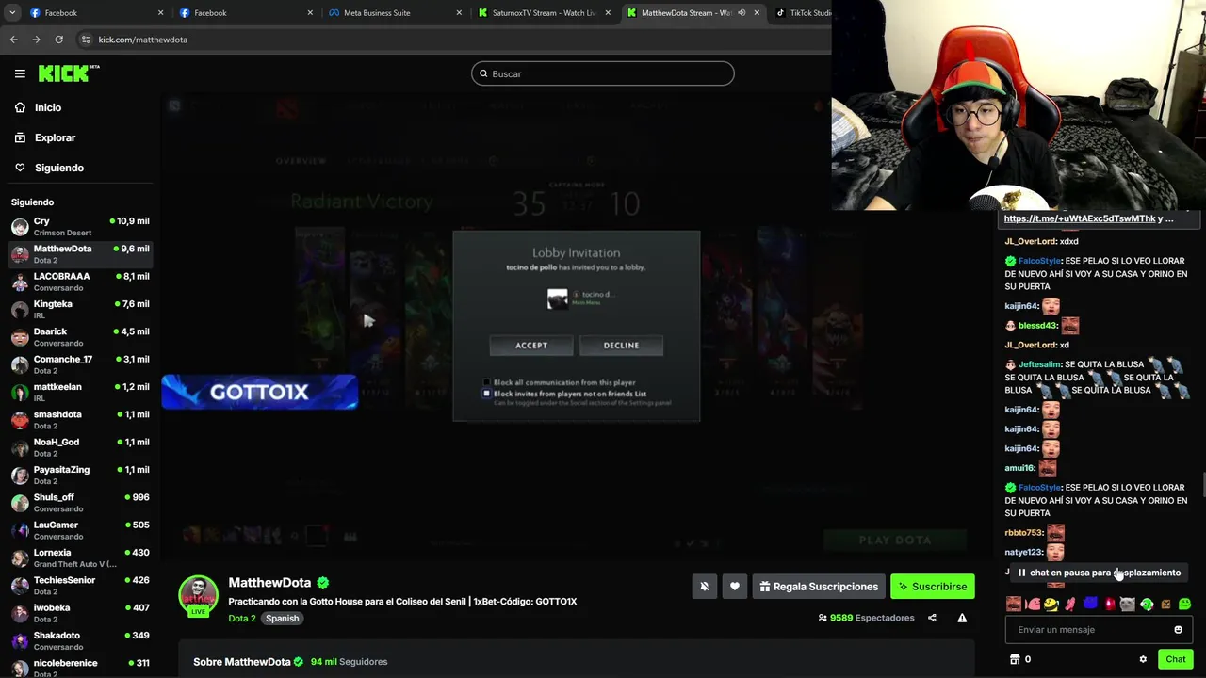The image size is (1206, 678).
Task: Click the GOTTO1X banner on the stream
Action: tap(259, 392)
